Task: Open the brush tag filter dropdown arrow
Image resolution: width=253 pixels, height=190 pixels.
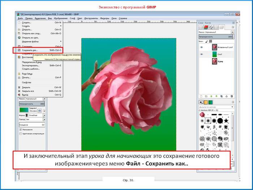Action: click(x=232, y=107)
